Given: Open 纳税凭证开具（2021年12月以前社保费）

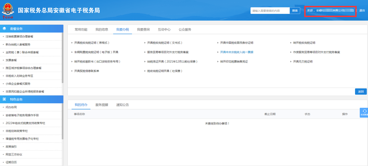Looking at the screenshot, I should 172,62.
